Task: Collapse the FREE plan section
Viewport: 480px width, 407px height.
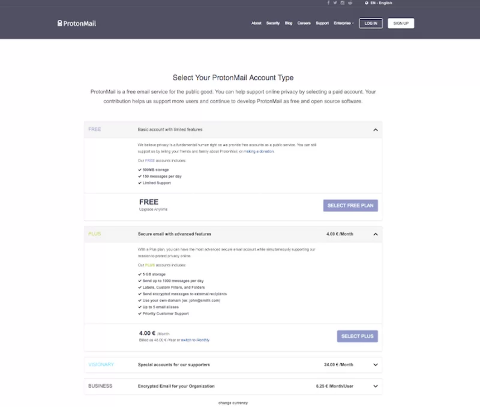Action: (x=375, y=129)
